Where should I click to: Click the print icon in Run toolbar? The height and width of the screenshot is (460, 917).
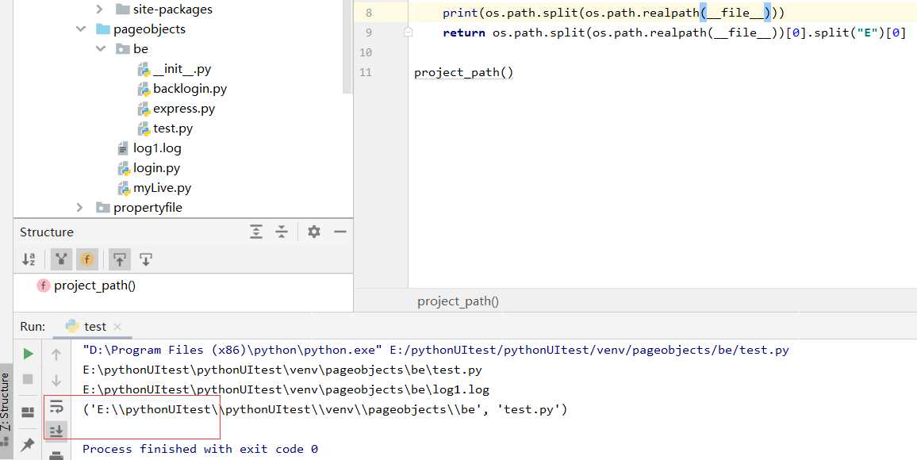[56, 456]
